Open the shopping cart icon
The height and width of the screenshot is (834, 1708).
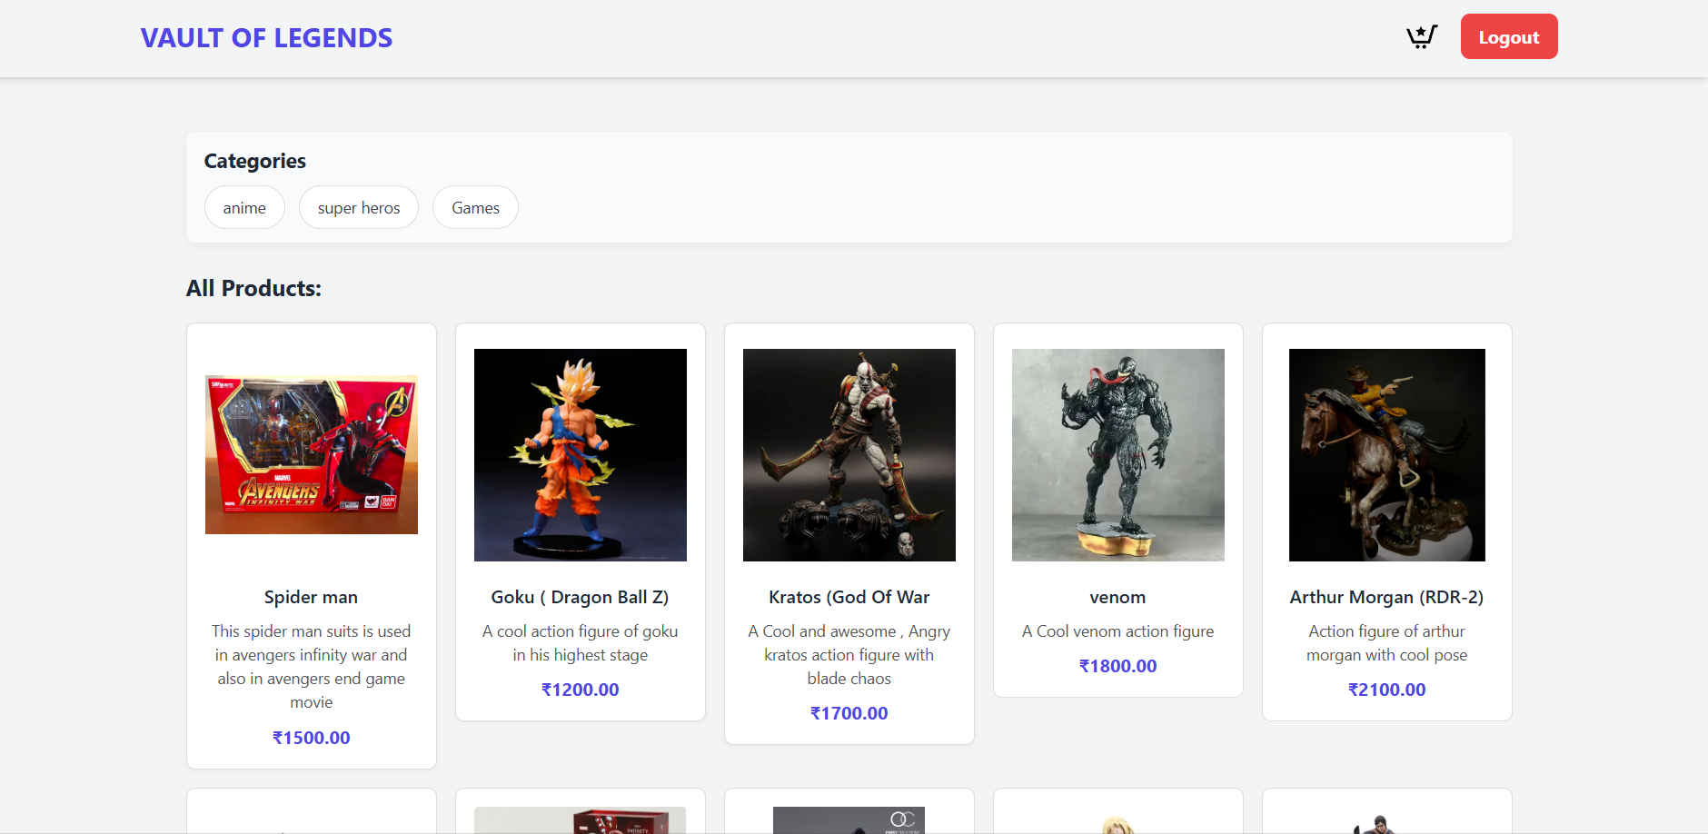click(x=1421, y=37)
